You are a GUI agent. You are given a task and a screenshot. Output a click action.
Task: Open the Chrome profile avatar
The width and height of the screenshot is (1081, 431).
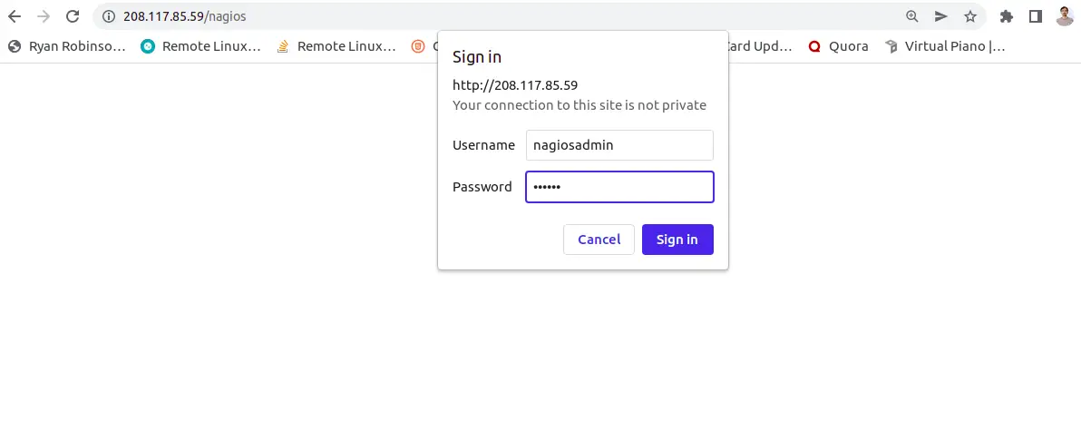pos(1065,16)
